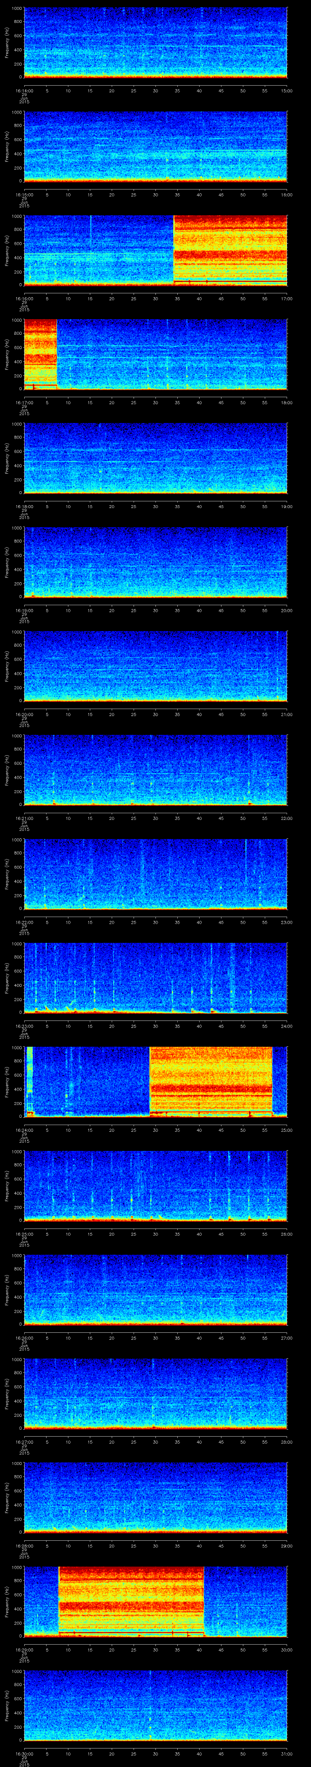Select the spectrogram panel beginning at 16:23:00

tap(155, 978)
